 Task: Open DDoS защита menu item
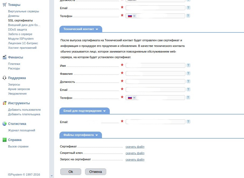click(17, 29)
